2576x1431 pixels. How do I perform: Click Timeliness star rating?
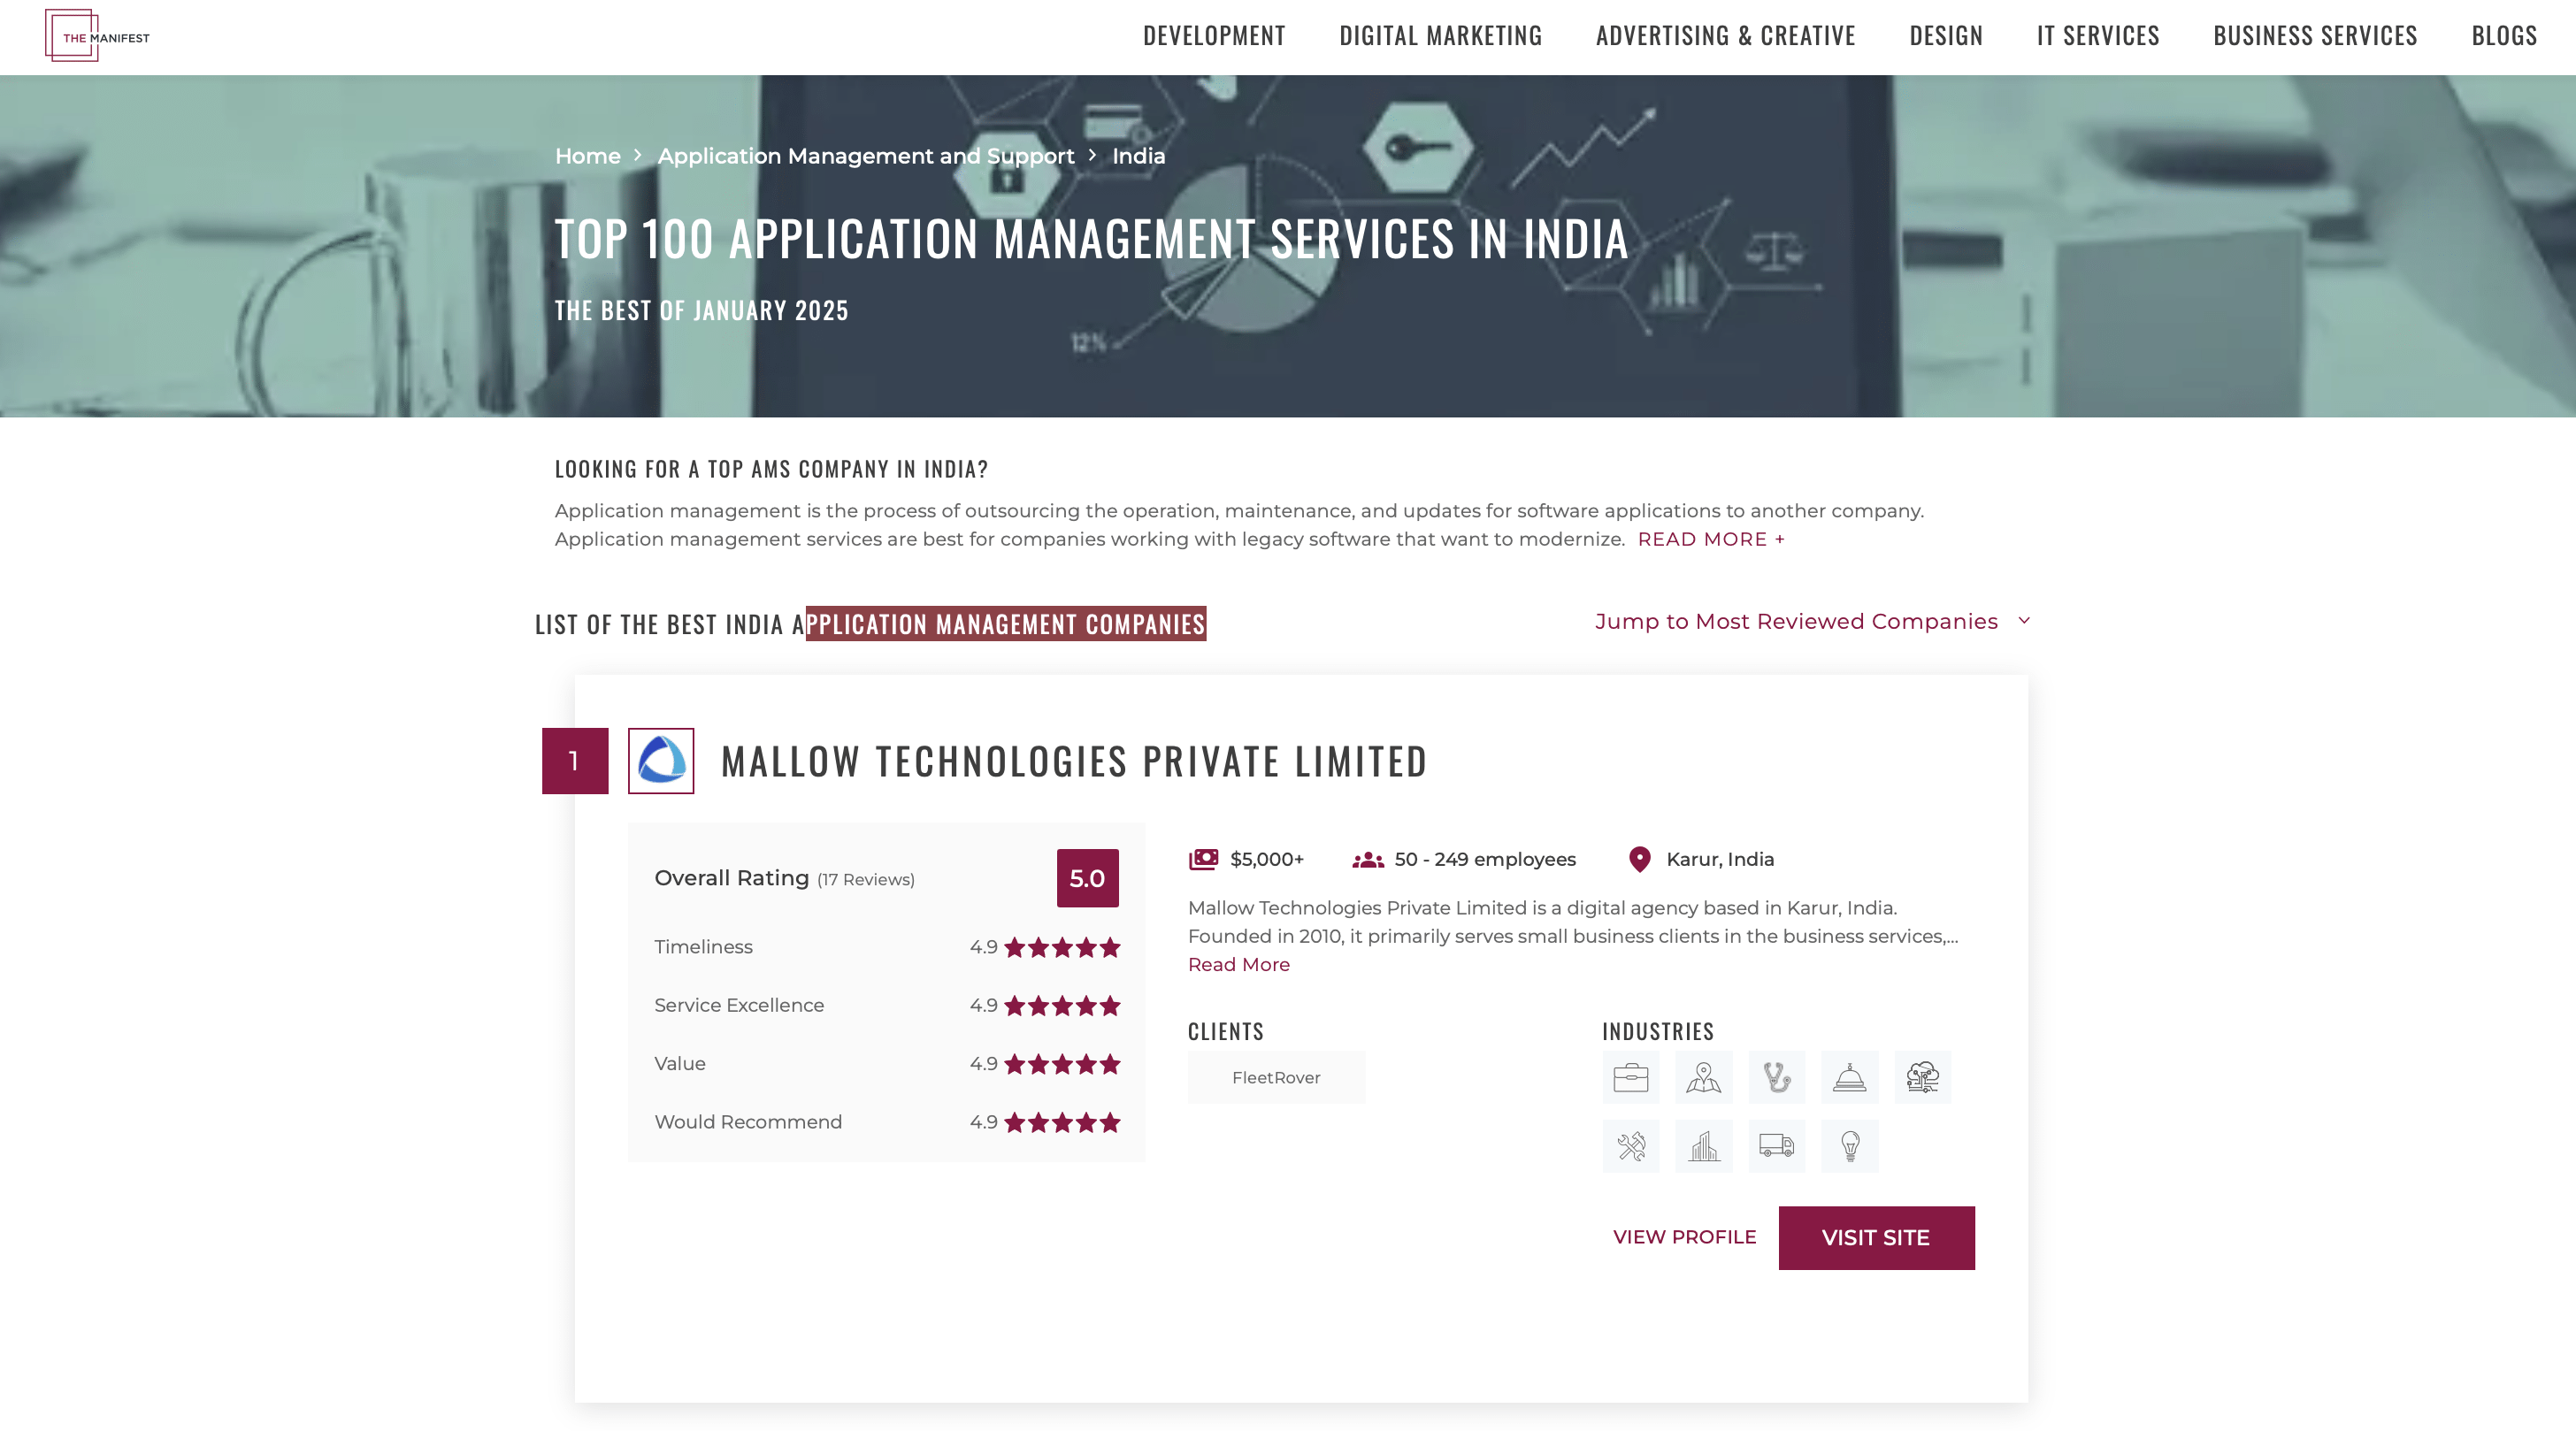1062,947
